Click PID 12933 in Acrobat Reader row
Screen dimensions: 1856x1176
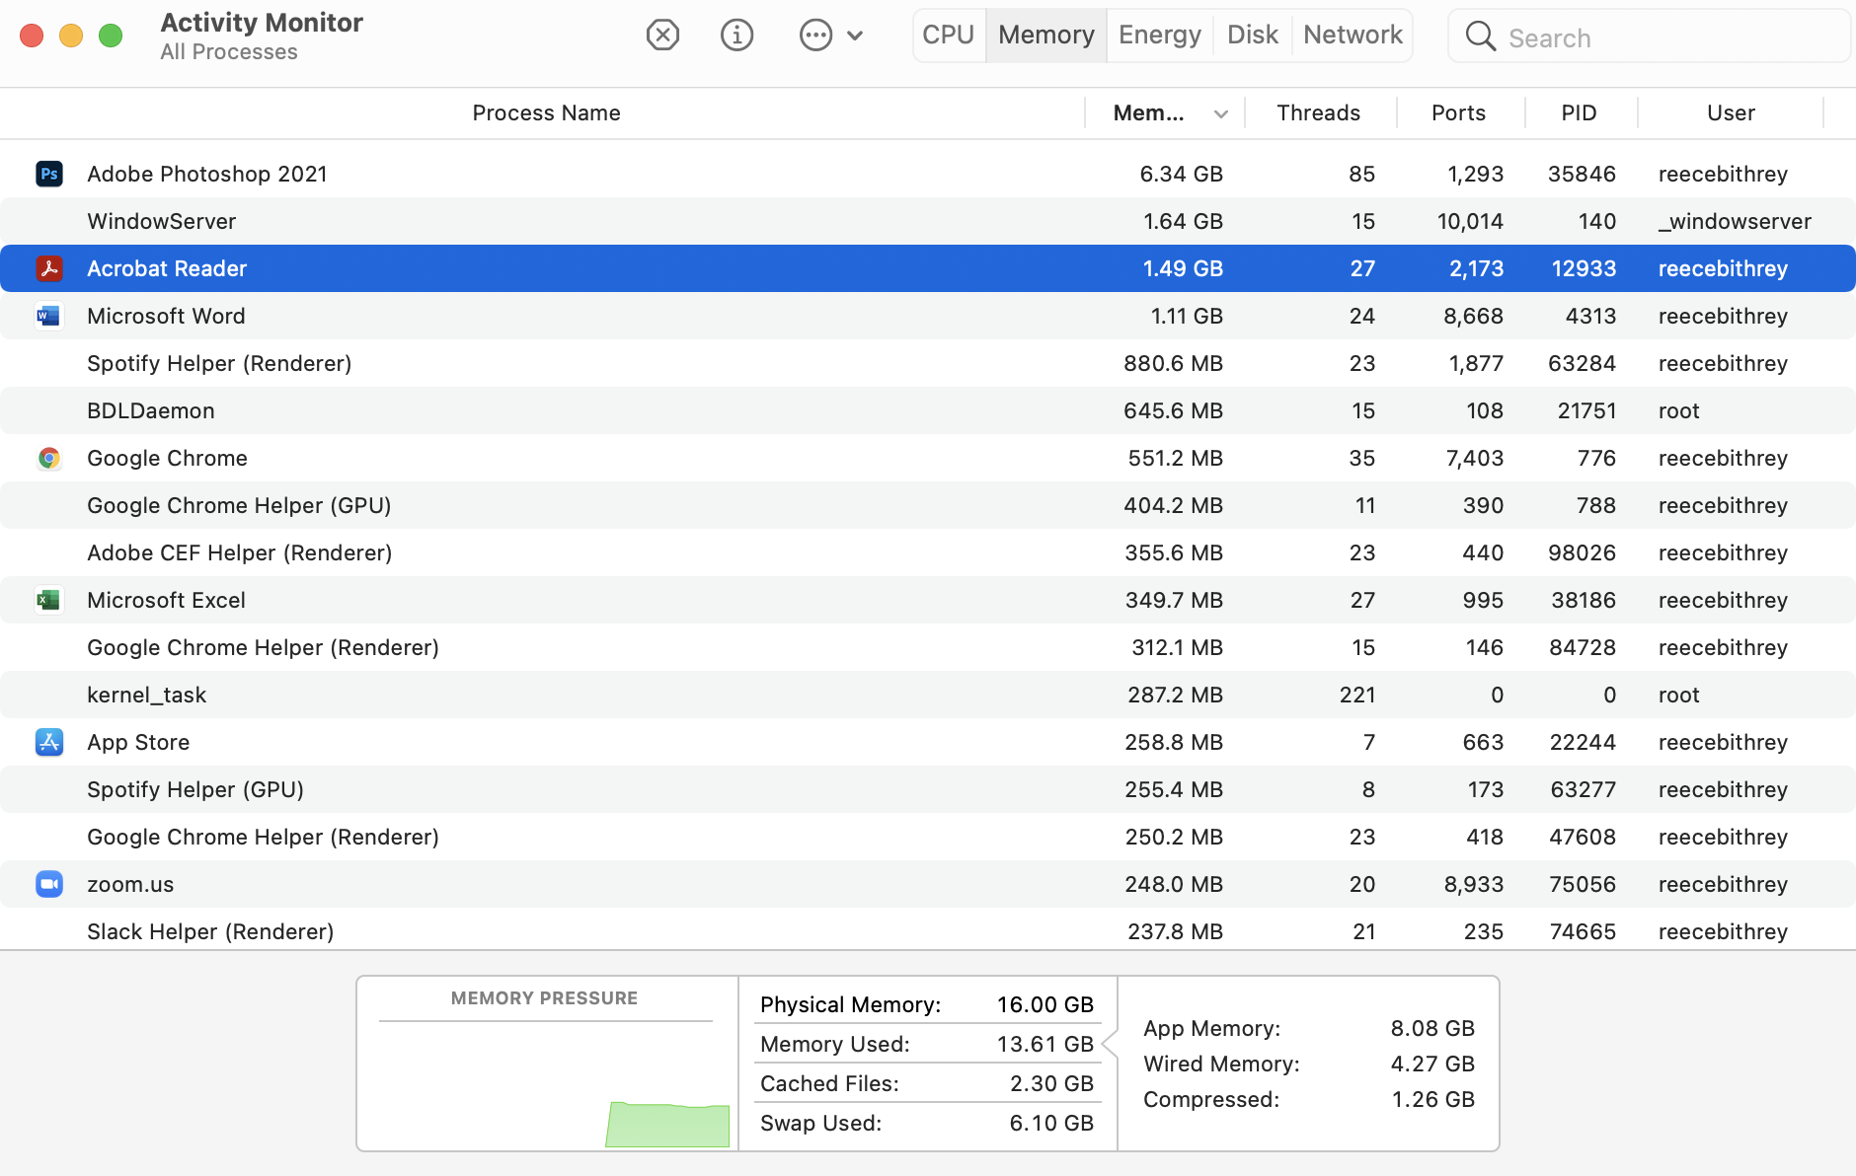pos(1584,268)
